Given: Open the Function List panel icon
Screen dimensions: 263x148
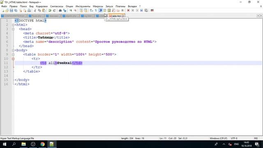Looking at the screenshot, I should click(113, 10).
